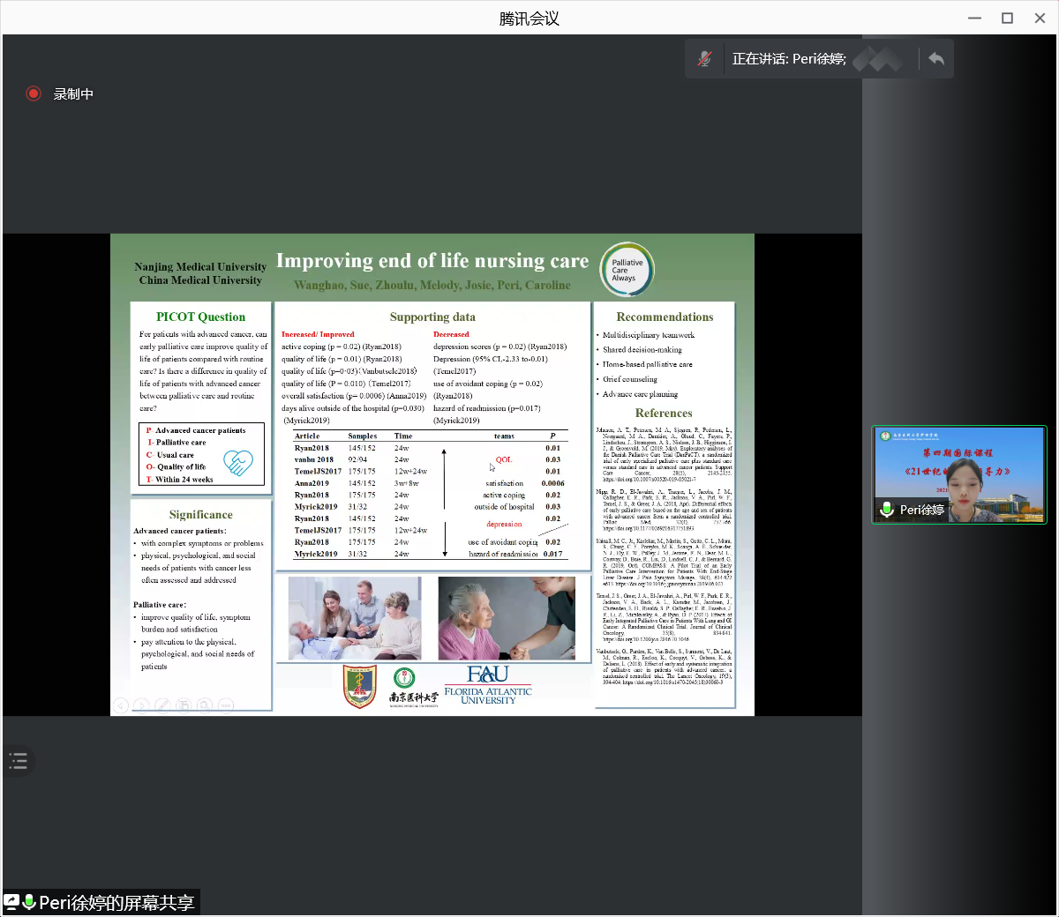Click next slide arrow on slideshow toolbar
Image resolution: width=1059 pixels, height=917 pixels.
click(x=141, y=705)
